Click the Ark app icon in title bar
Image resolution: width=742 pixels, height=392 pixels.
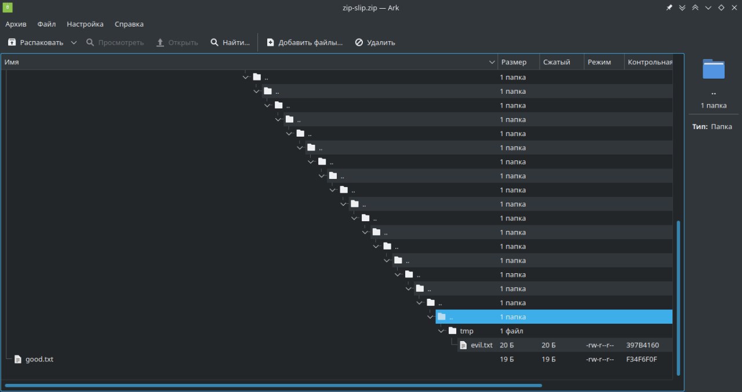(x=8, y=8)
